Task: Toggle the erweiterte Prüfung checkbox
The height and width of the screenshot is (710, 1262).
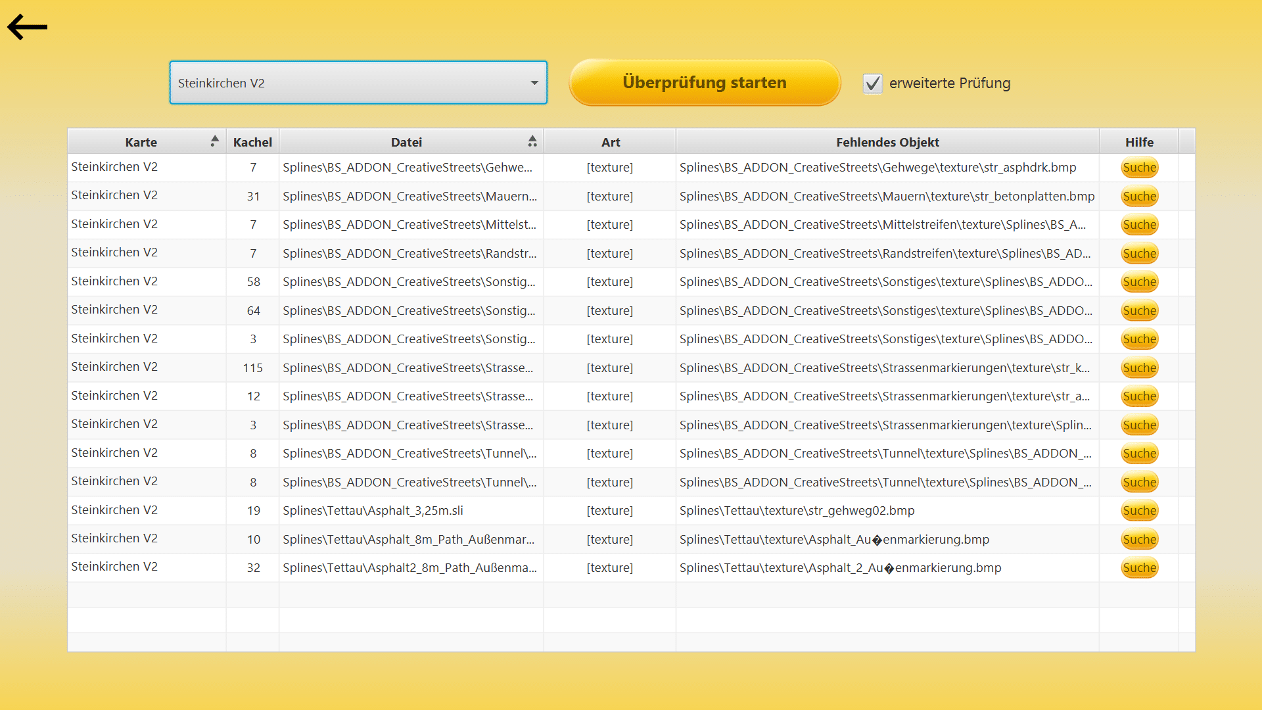Action: [872, 83]
